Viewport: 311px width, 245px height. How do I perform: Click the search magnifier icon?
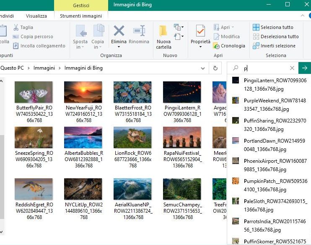point(236,68)
